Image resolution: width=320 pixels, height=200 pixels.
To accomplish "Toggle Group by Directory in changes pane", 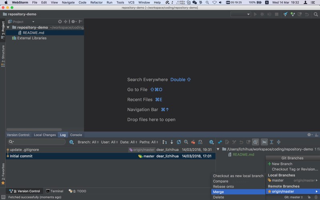I will tap(264, 142).
